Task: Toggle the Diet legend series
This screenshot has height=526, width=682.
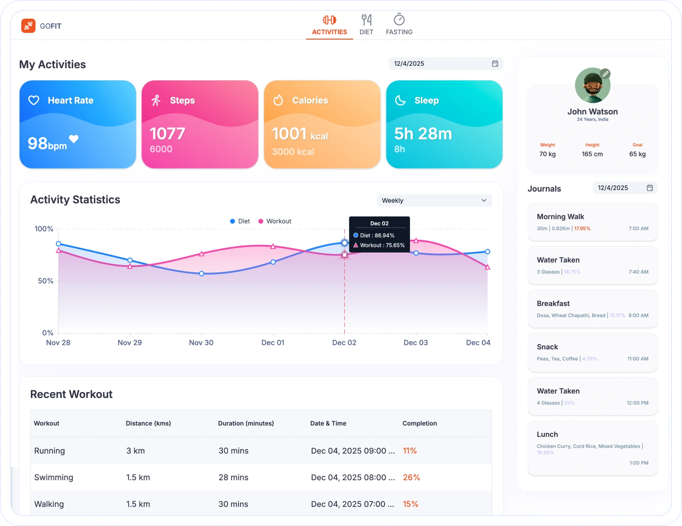Action: 240,221
